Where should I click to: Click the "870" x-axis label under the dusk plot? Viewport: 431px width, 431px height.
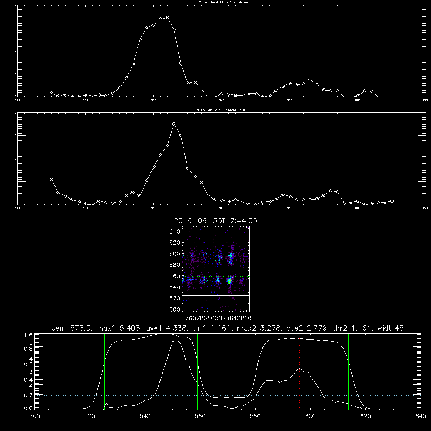click(x=425, y=208)
